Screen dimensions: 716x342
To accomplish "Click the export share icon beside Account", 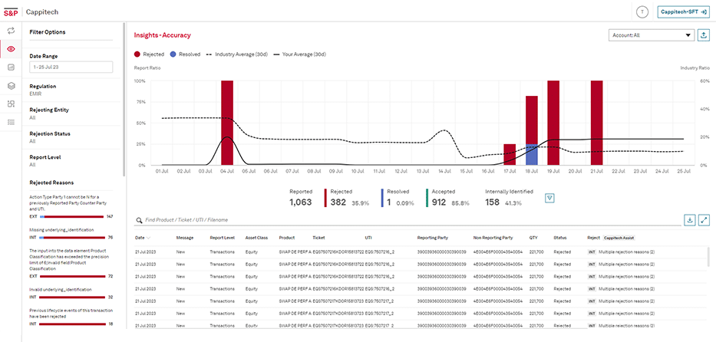I will pyautogui.click(x=704, y=35).
